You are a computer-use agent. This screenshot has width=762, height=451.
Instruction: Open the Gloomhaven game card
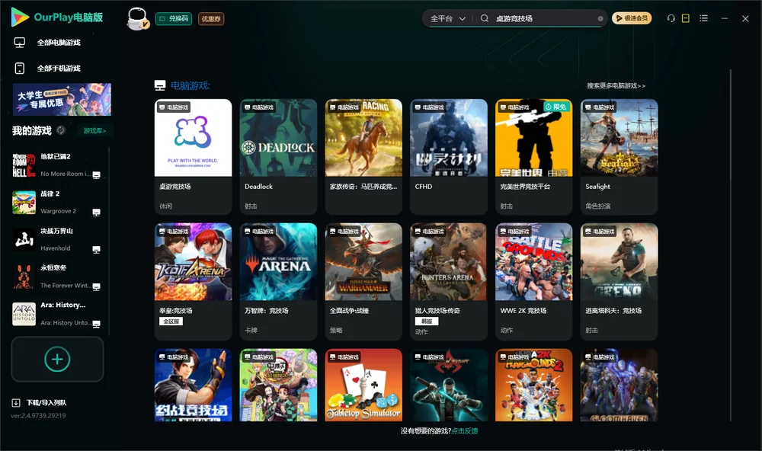[619, 385]
